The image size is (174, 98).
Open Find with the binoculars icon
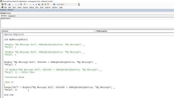[x=21, y=4]
